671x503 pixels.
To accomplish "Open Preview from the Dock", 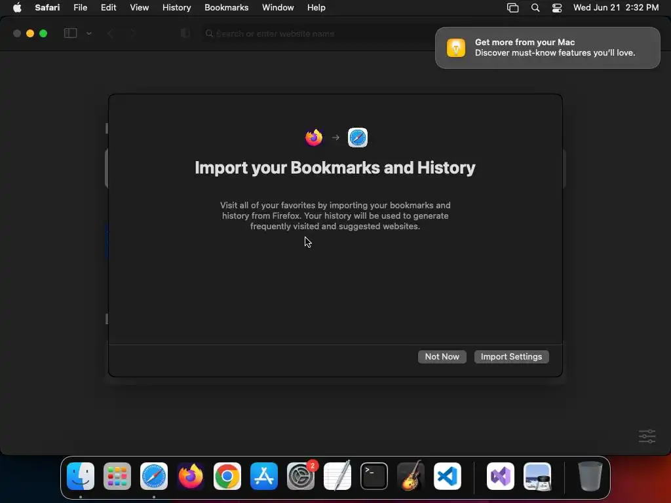I will click(537, 476).
